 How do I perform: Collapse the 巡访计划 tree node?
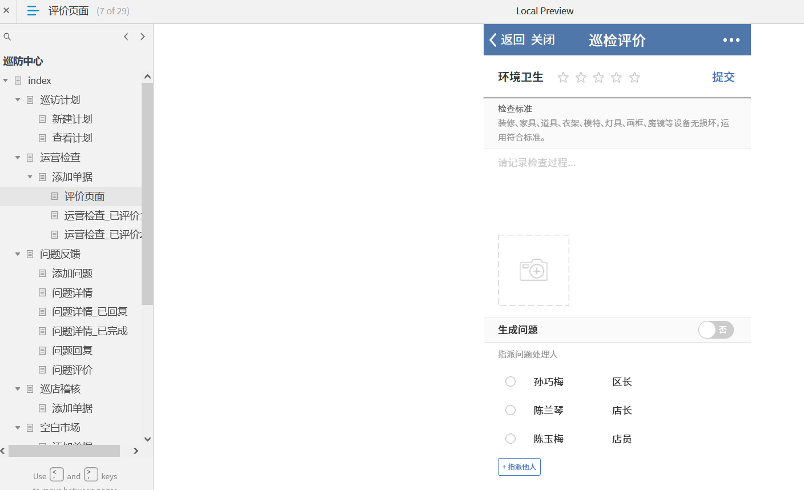click(x=18, y=100)
